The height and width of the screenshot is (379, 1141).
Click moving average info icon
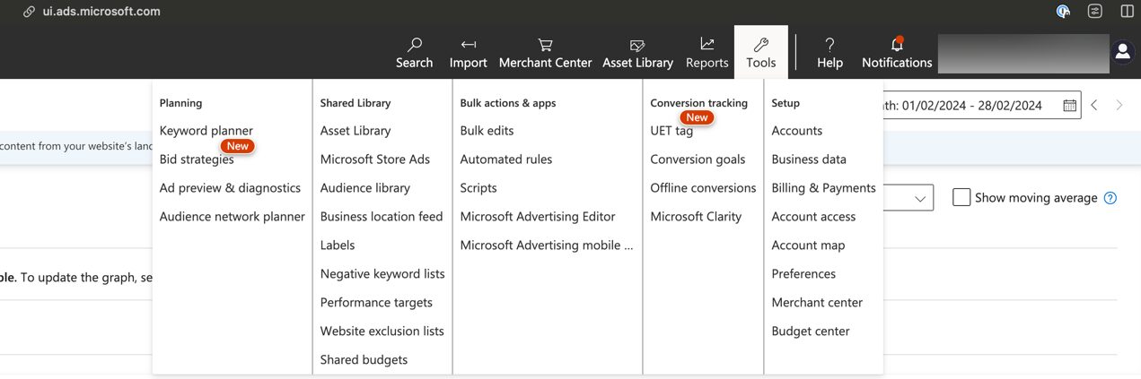1110,198
